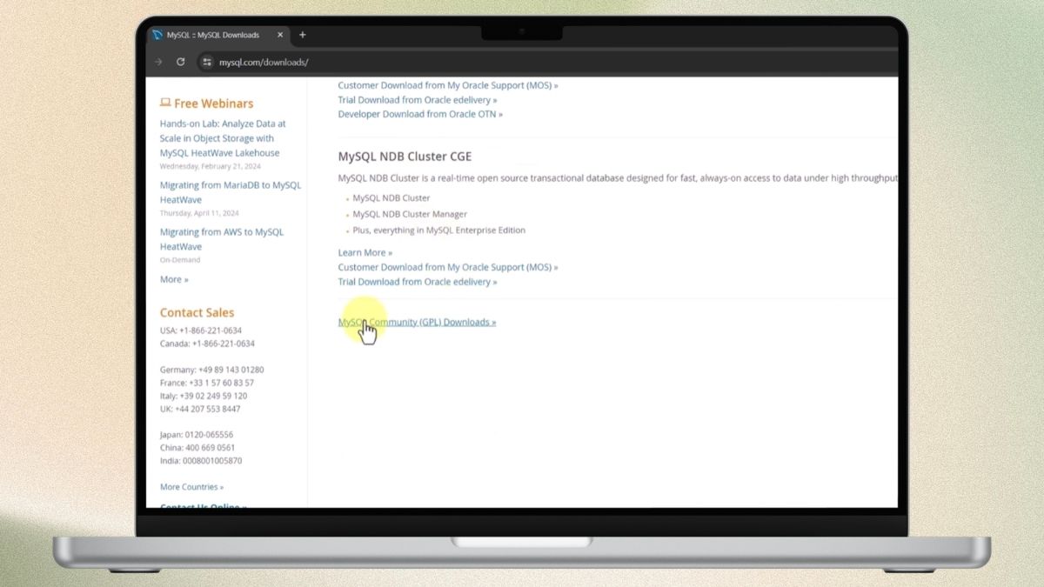Click the MySQL NDB Cluster CGE heading

[x=405, y=157]
